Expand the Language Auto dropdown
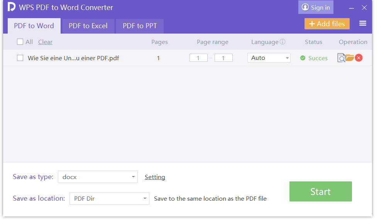 [269, 58]
